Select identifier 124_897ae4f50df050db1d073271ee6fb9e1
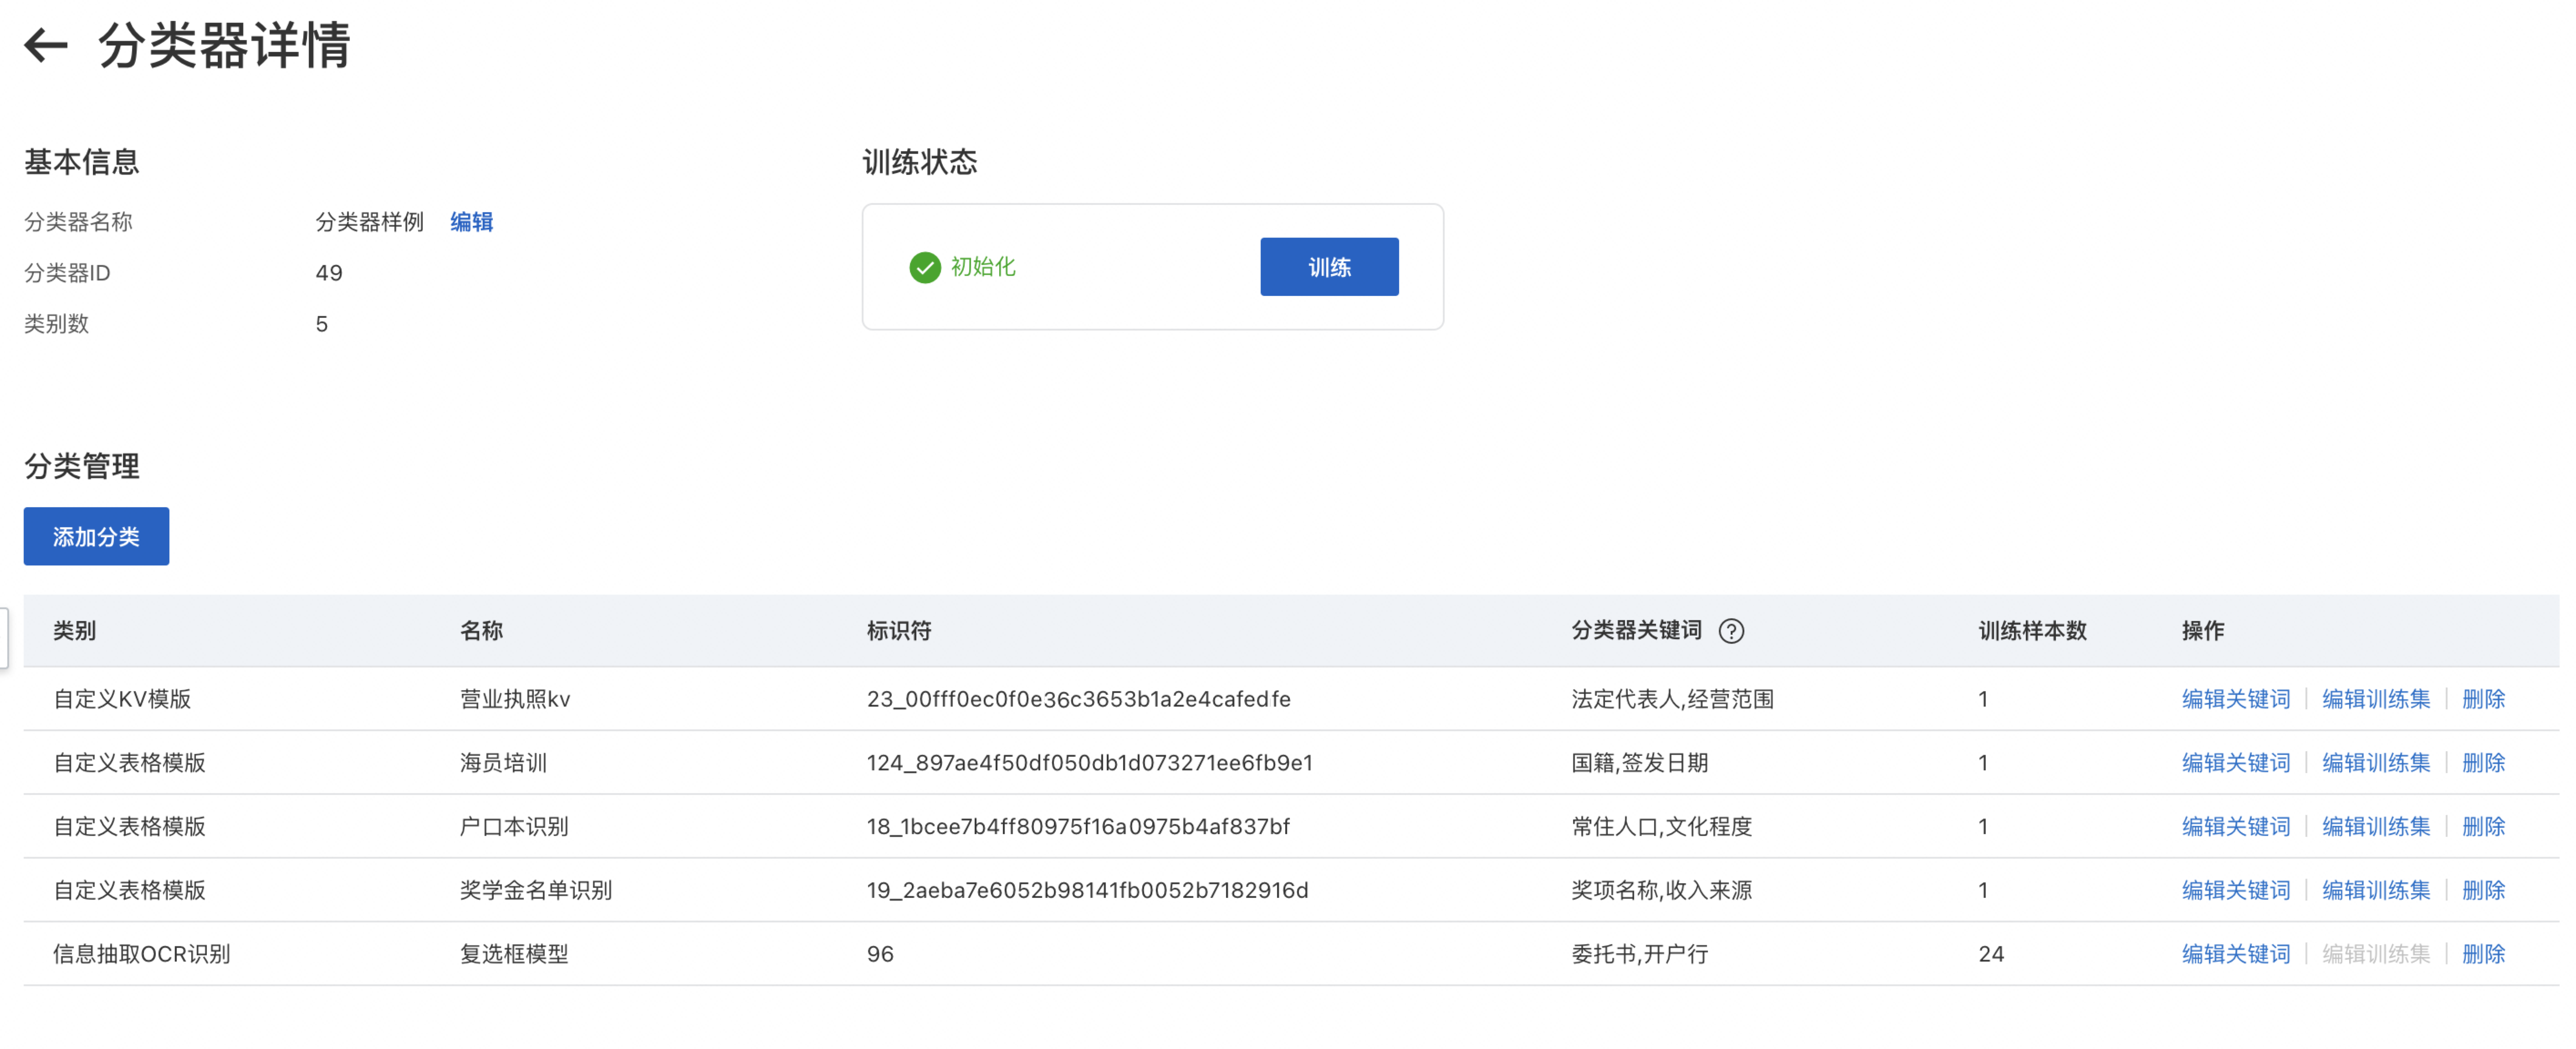Viewport: 2576px width, 1049px height. click(1090, 763)
